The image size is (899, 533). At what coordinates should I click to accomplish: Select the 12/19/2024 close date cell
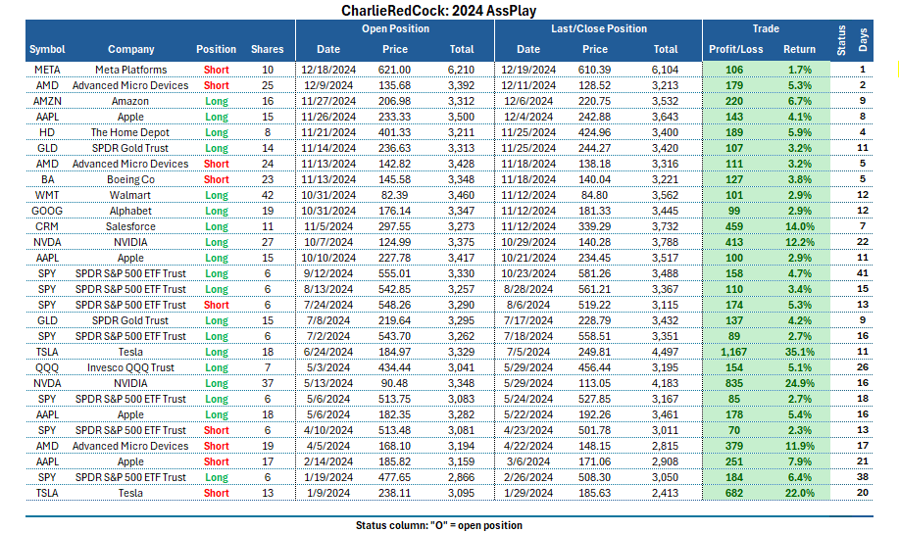(x=528, y=70)
